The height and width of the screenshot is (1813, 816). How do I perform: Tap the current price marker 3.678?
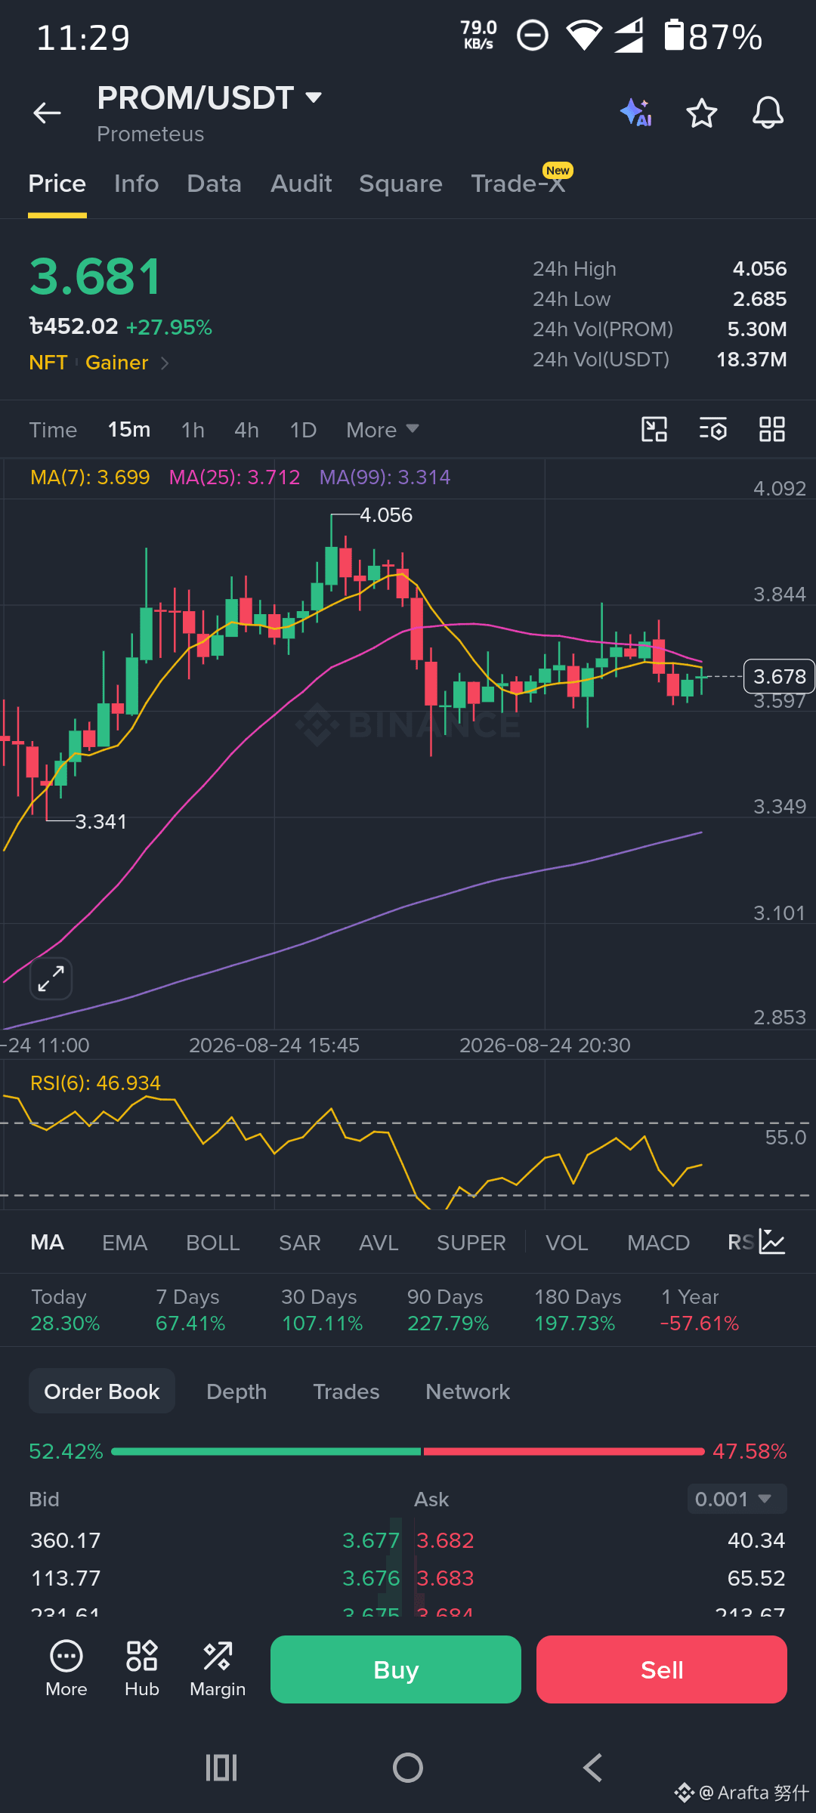click(779, 676)
